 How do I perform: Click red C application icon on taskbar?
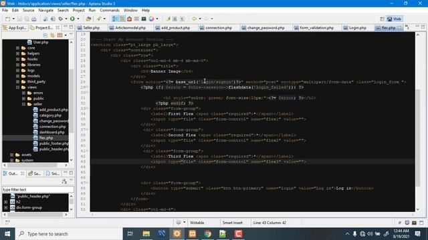click(x=238, y=234)
